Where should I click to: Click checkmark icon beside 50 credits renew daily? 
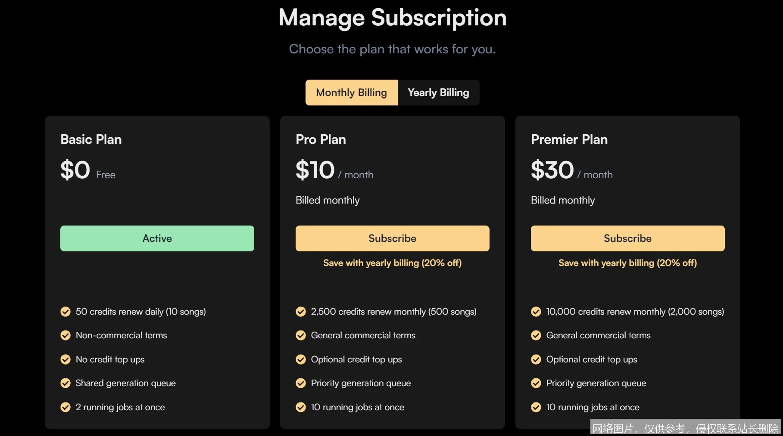pyautogui.click(x=66, y=312)
